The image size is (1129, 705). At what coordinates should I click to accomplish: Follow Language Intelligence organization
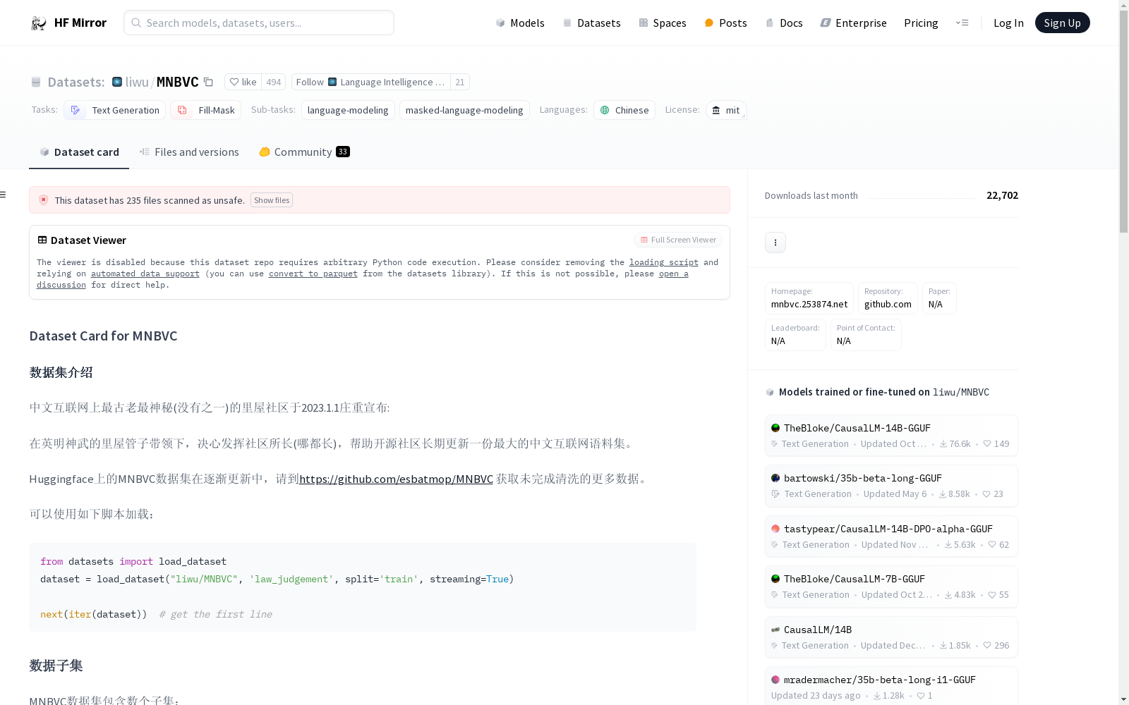[371, 82]
